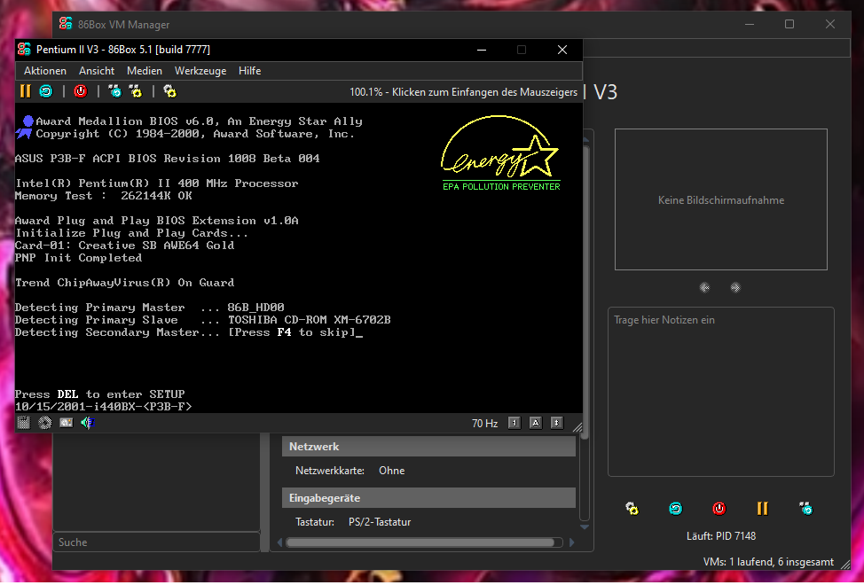Screen dimensions: 864x585
Task: Click the 'VMs: 1 laufend, 6 insgesamt' status text
Action: (x=768, y=563)
